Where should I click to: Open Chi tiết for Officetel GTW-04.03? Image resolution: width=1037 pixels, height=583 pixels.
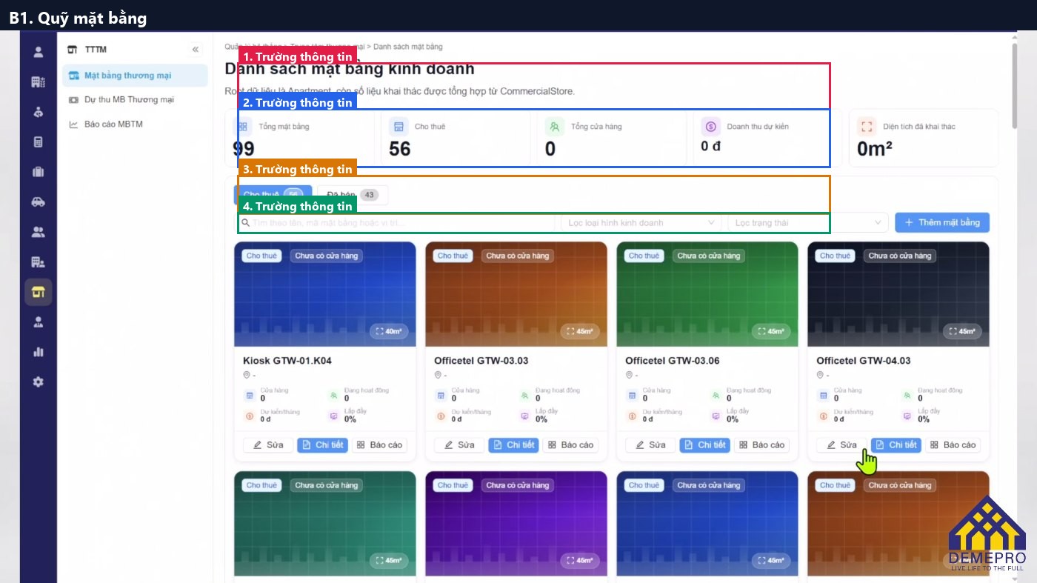click(x=896, y=444)
